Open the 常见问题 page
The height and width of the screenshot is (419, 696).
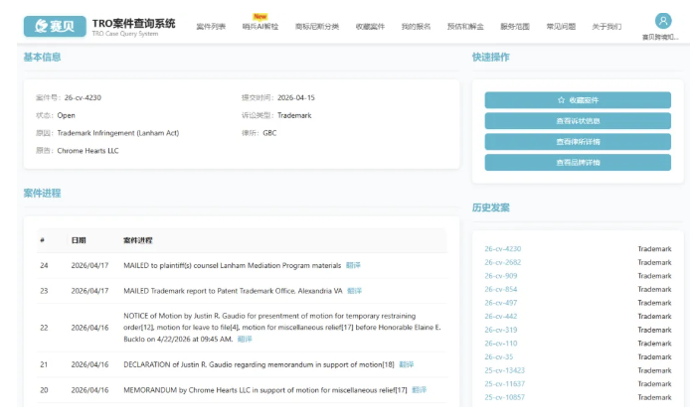click(x=561, y=27)
